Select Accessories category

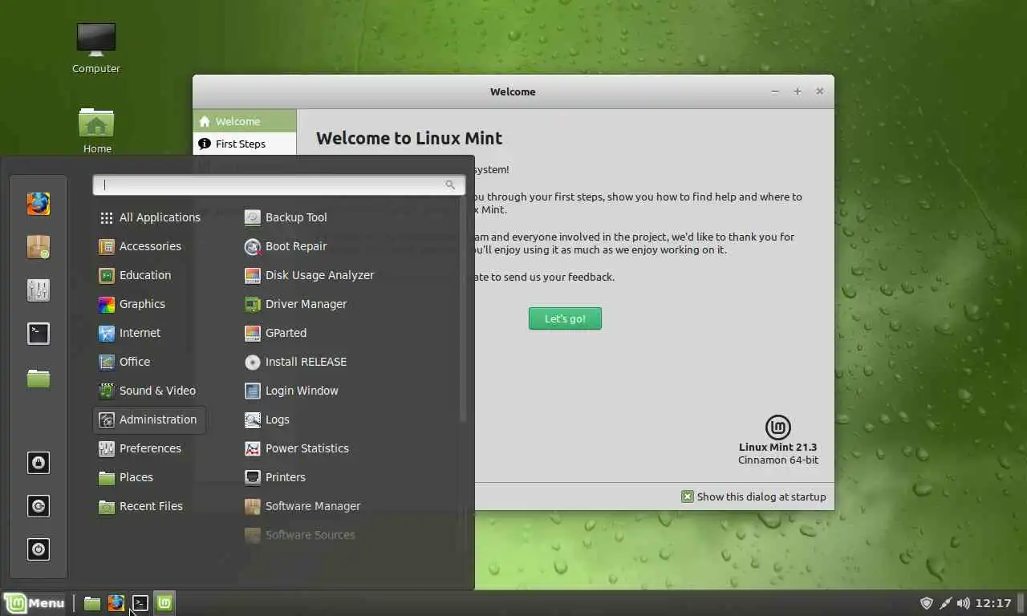tap(149, 246)
